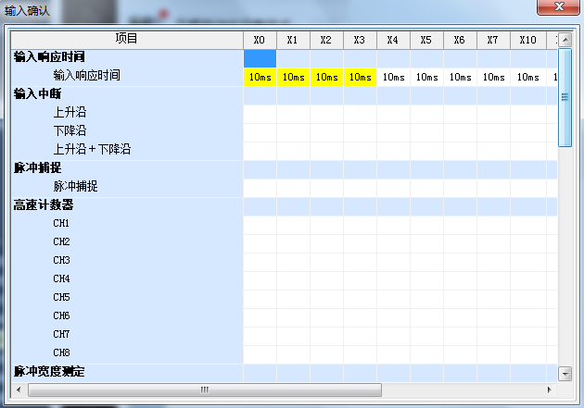Click the horizontal scrollbar thumb

[204, 389]
